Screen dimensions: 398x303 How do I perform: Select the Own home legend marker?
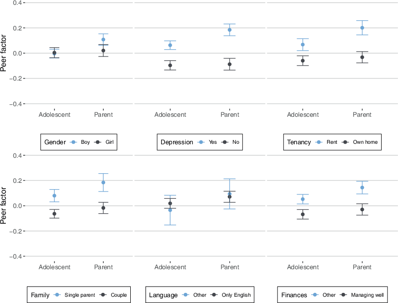click(x=345, y=142)
